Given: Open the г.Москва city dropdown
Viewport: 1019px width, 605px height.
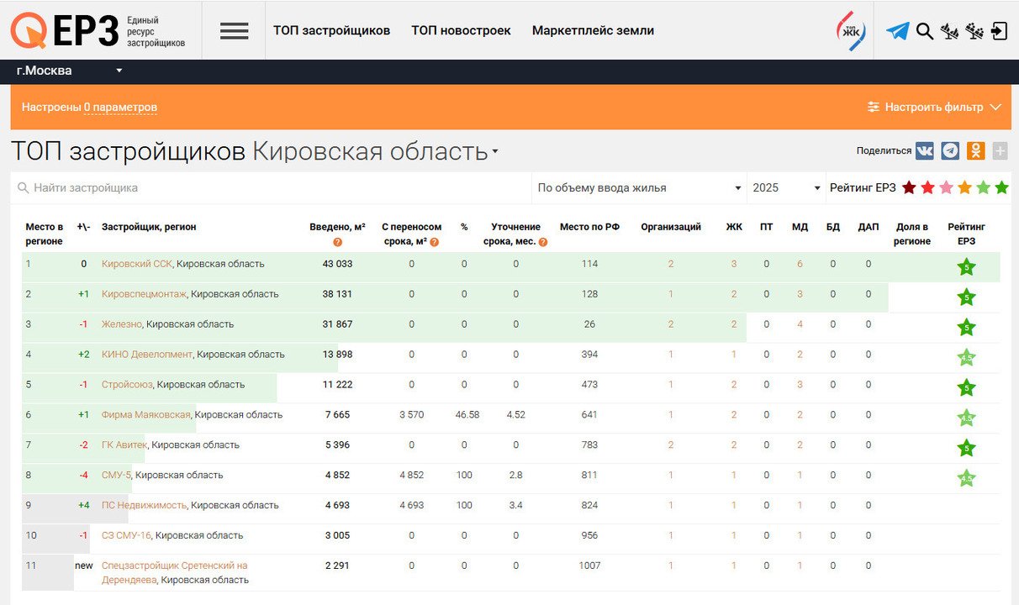Looking at the screenshot, I should pos(69,71).
